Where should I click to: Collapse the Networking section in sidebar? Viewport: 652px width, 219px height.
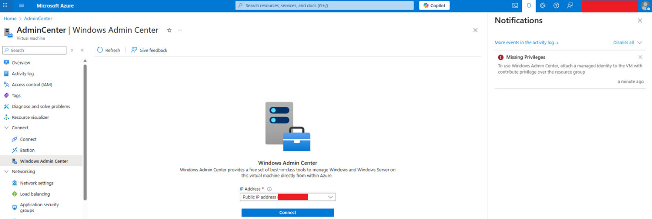(x=6, y=172)
